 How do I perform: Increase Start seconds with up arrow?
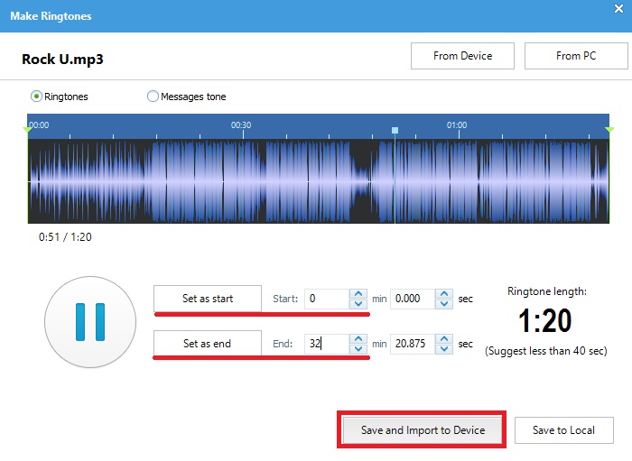click(x=444, y=293)
